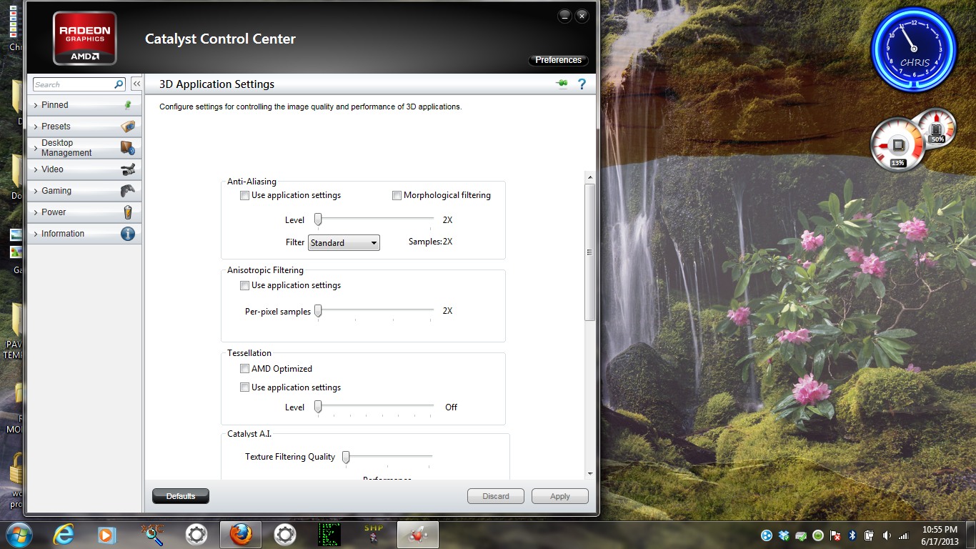The image size is (976, 549).
Task: Click the 3D Application Settings heading
Action: click(216, 84)
